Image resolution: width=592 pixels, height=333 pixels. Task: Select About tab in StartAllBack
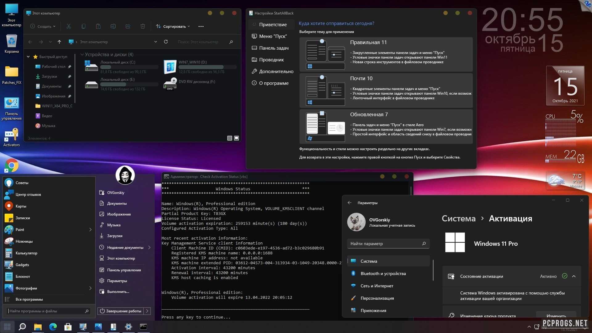click(x=271, y=83)
